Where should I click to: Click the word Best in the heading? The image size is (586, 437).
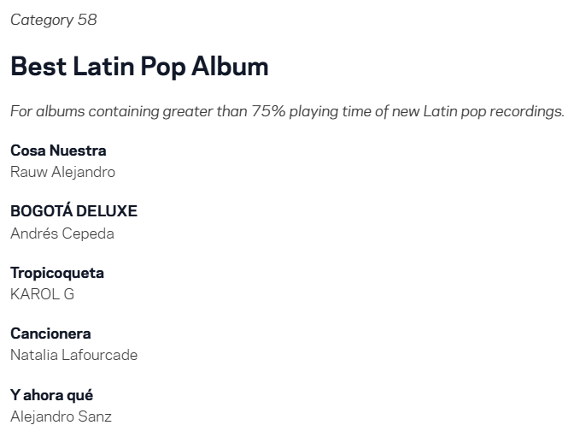pos(38,67)
